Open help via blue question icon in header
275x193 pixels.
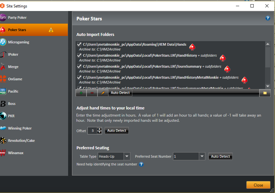point(268,18)
